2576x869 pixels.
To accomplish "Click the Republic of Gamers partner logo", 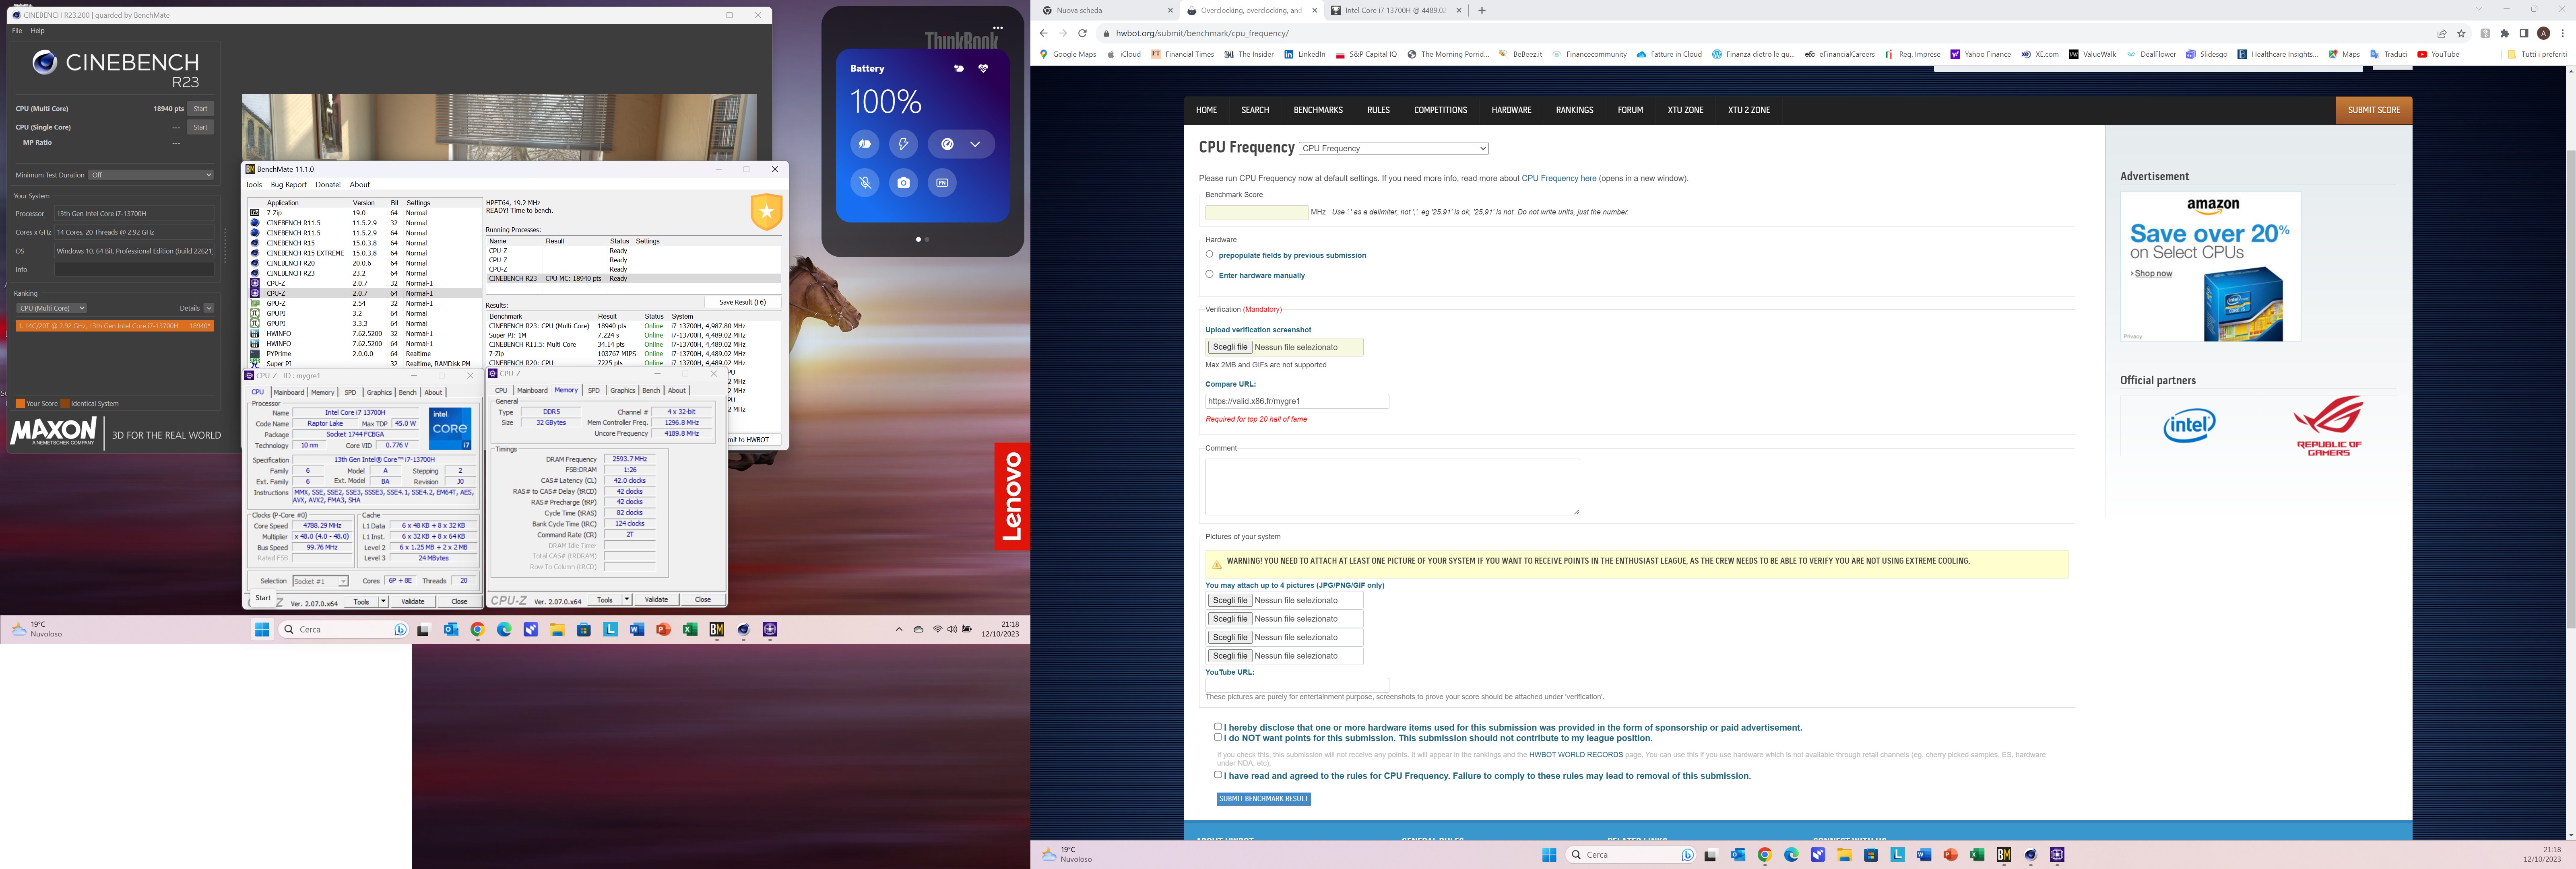I will coord(2329,426).
